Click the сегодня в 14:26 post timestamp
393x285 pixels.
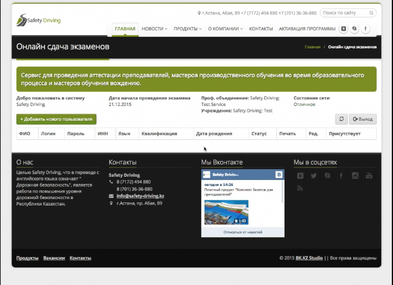click(x=219, y=185)
